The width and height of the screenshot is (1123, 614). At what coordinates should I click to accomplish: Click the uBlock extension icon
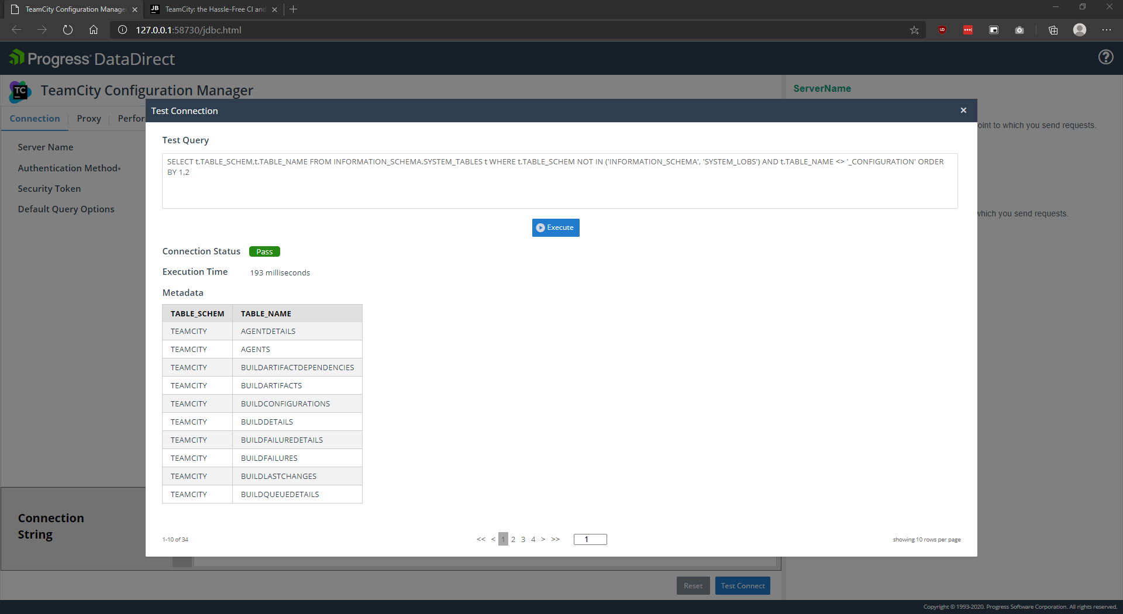coord(942,30)
